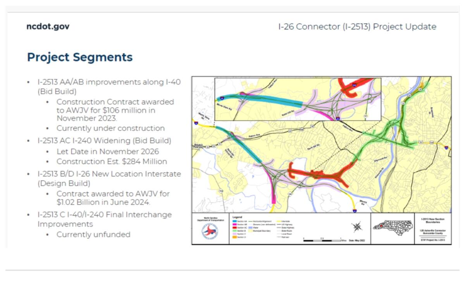This screenshot has height=297, width=465.
Task: Click the I-26 Connector Project Update title
Action: click(357, 27)
